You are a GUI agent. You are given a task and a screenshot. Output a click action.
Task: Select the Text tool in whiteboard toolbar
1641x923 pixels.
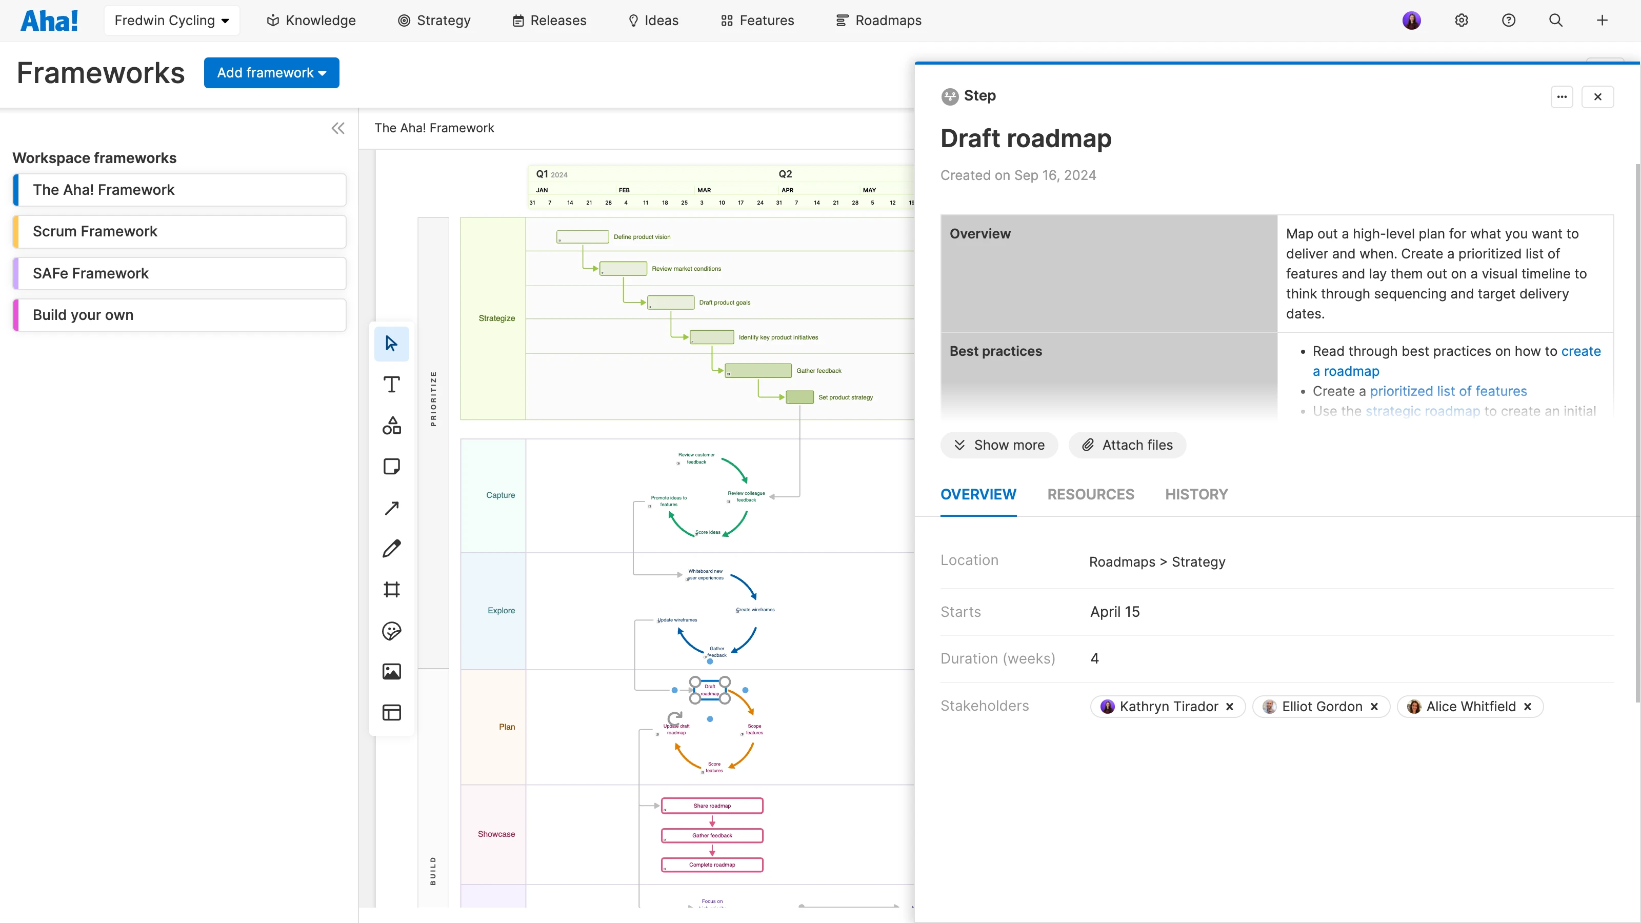391,384
